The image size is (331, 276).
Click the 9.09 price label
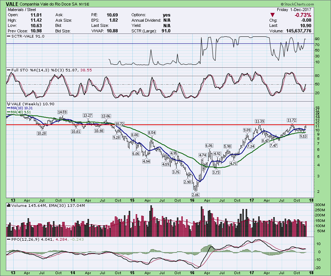click(247, 130)
